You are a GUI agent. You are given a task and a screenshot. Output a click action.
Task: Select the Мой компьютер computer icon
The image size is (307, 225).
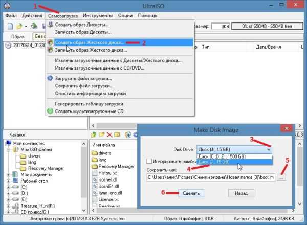point(8,143)
